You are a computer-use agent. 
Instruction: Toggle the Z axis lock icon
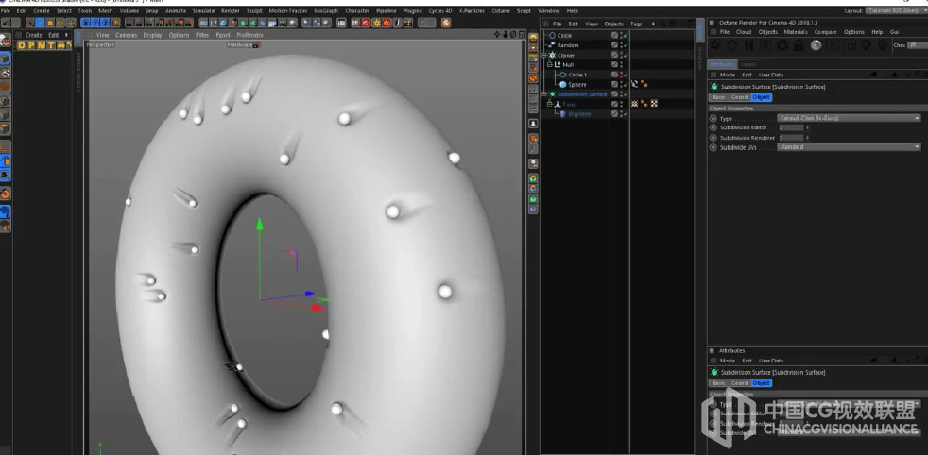tap(105, 23)
